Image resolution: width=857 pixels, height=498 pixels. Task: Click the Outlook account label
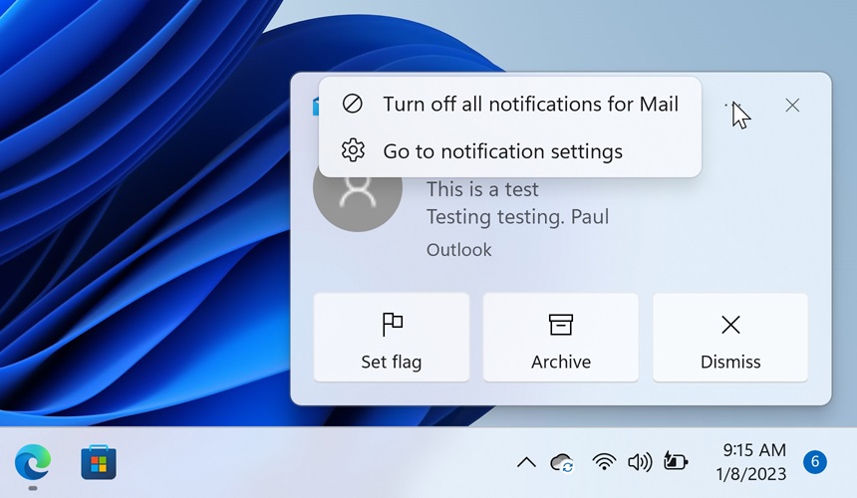[x=458, y=249]
